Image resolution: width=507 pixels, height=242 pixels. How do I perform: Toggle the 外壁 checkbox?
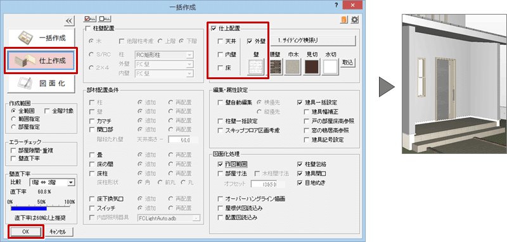pos(249,41)
